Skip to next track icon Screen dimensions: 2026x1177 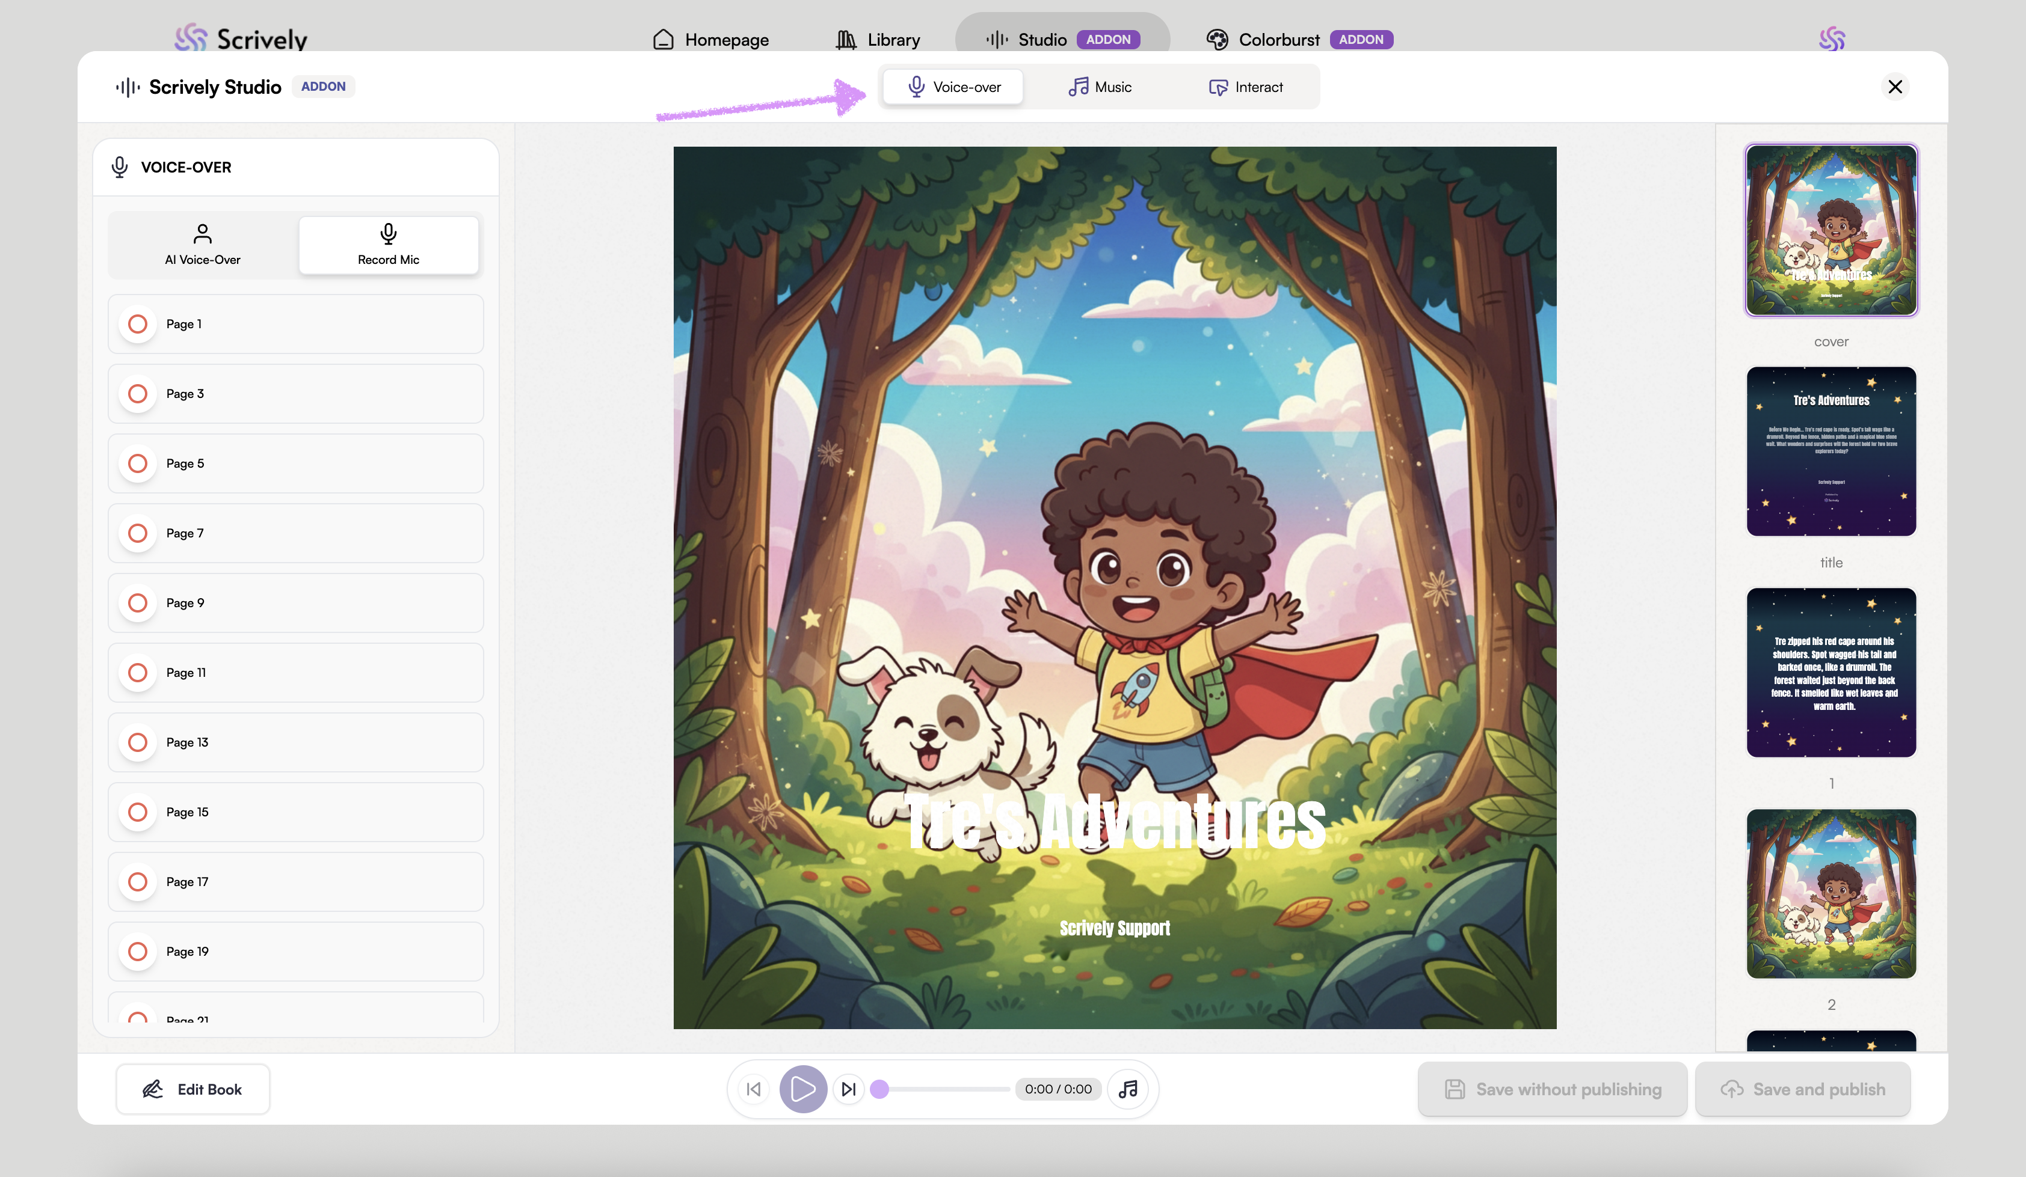click(x=848, y=1089)
